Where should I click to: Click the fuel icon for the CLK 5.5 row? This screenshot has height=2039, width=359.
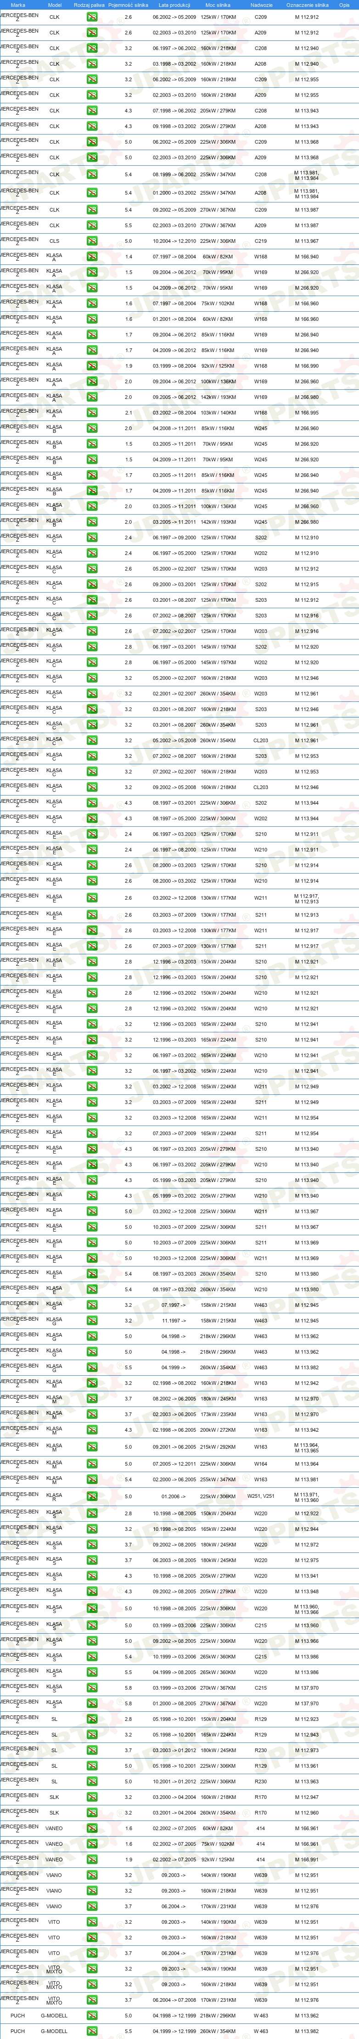coord(92,225)
